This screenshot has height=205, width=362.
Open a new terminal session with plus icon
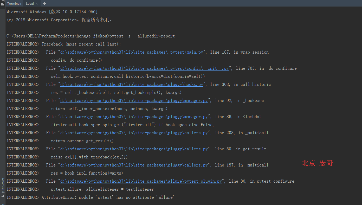point(44,3)
